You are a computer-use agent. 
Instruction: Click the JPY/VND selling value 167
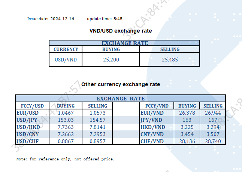click(213, 120)
